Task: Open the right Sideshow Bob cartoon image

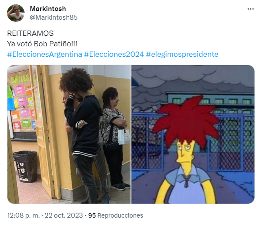Action: coord(193,134)
